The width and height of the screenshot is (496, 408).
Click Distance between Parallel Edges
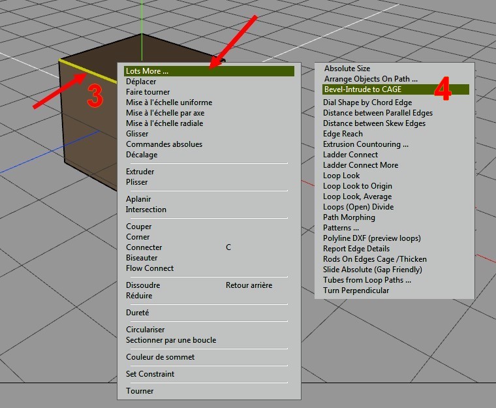(x=378, y=113)
